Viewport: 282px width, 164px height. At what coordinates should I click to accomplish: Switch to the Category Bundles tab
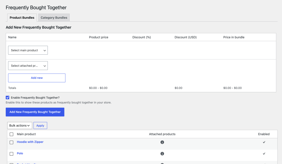tap(54, 18)
